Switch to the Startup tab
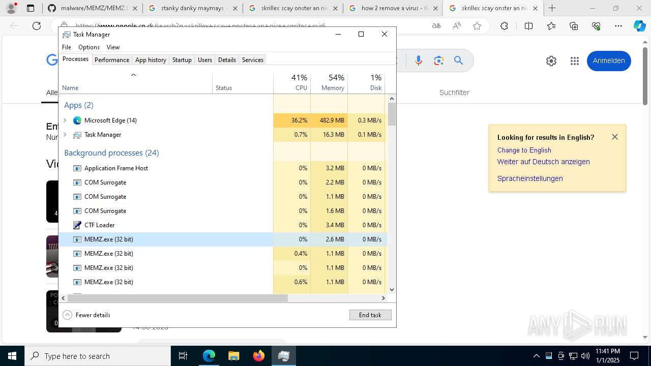 [x=182, y=60]
